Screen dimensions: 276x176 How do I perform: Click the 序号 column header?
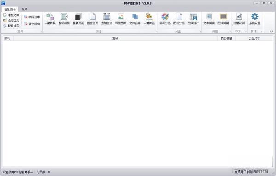[8, 38]
